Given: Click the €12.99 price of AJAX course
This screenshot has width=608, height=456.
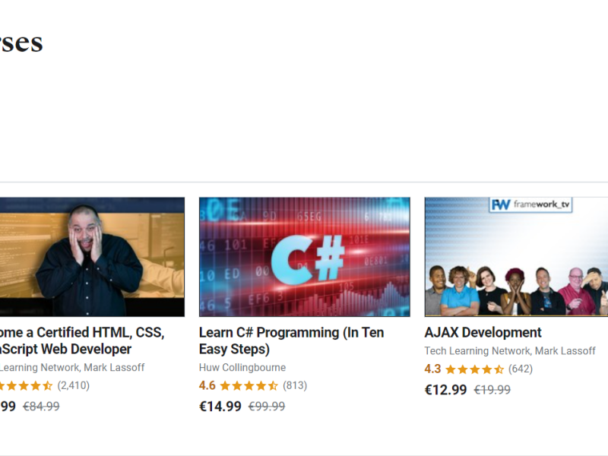Looking at the screenshot, I should [x=445, y=390].
